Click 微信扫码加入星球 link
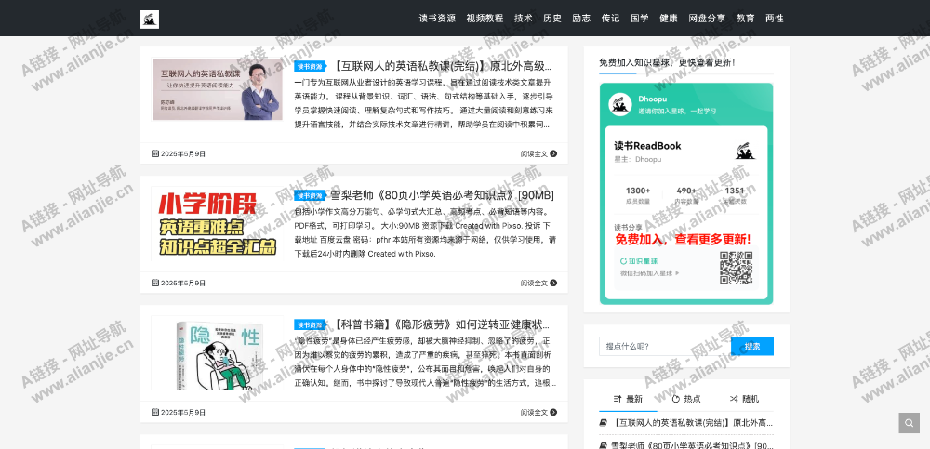The height and width of the screenshot is (449, 930). click(x=649, y=273)
